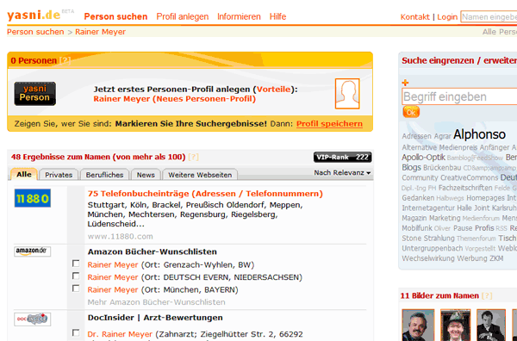Click the Apollo-Optik tag
The height and width of the screenshot is (341, 517).
click(x=423, y=158)
